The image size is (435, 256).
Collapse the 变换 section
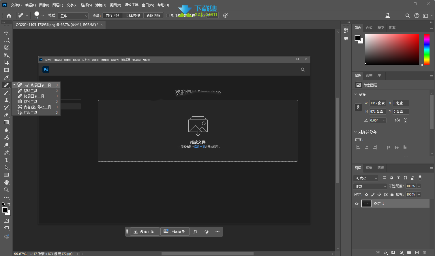[355, 94]
